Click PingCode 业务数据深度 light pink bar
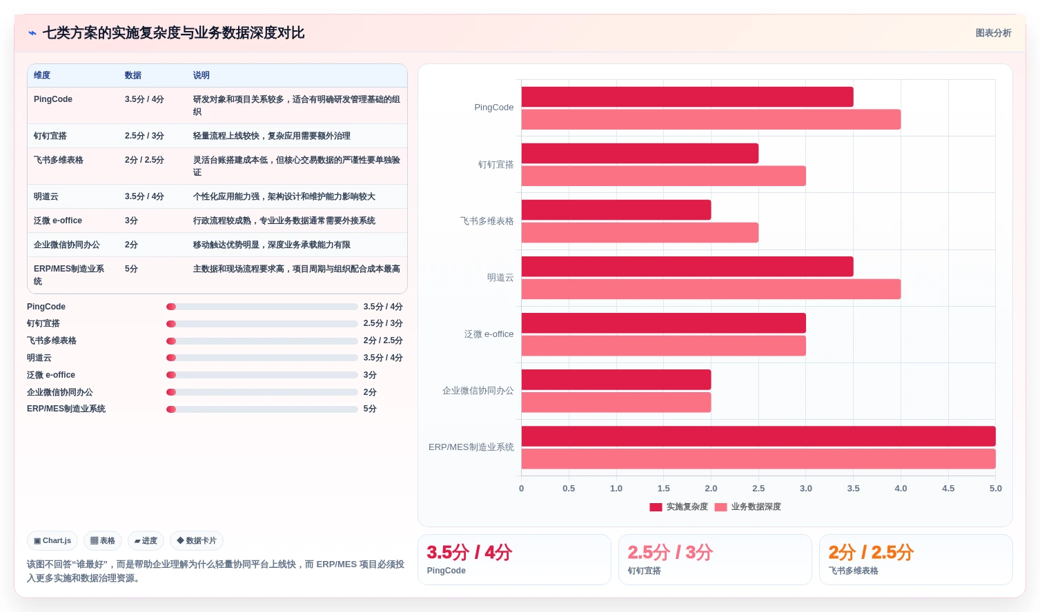 click(711, 119)
